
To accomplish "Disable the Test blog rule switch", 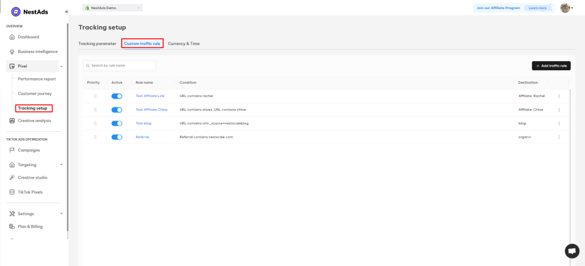I will tap(117, 123).
